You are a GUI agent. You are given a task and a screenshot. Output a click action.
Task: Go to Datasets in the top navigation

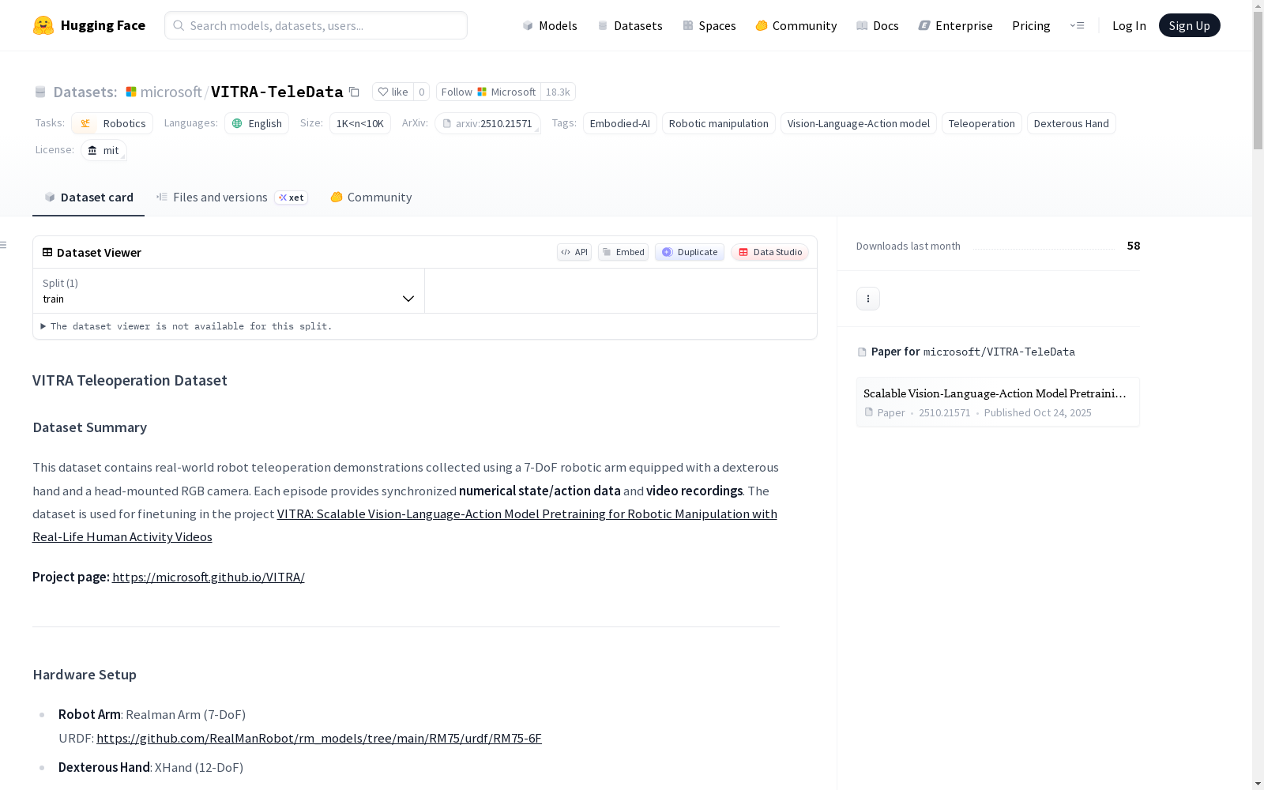click(630, 25)
